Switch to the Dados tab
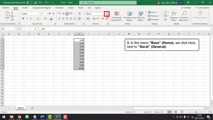The image size is (213, 120). [71, 8]
